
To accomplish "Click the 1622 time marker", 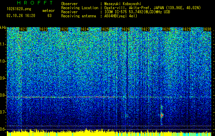I will tap(43, 29).
